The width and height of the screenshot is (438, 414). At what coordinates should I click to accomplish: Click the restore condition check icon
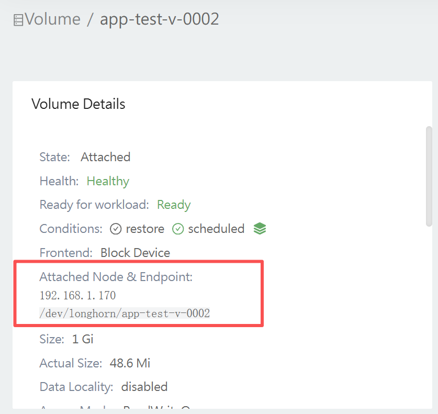[x=116, y=229]
